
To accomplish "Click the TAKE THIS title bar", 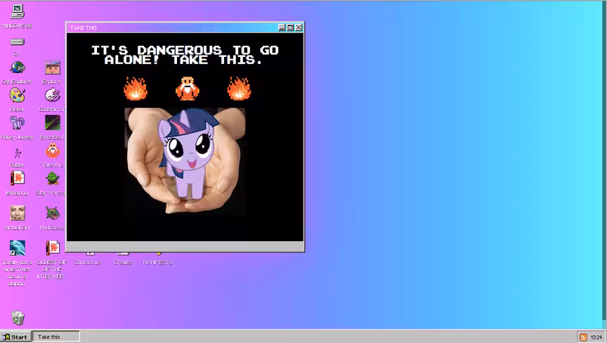I will coord(172,27).
